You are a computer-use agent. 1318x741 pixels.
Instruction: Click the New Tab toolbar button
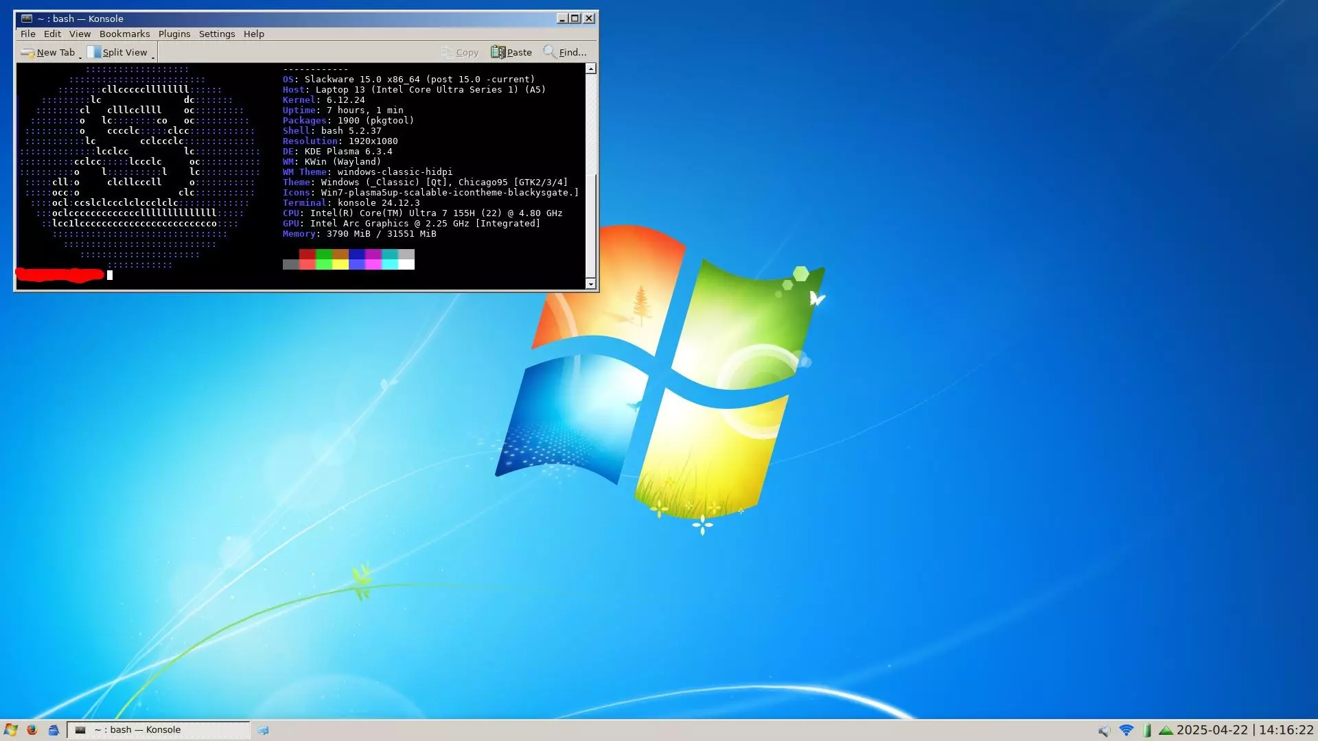47,52
